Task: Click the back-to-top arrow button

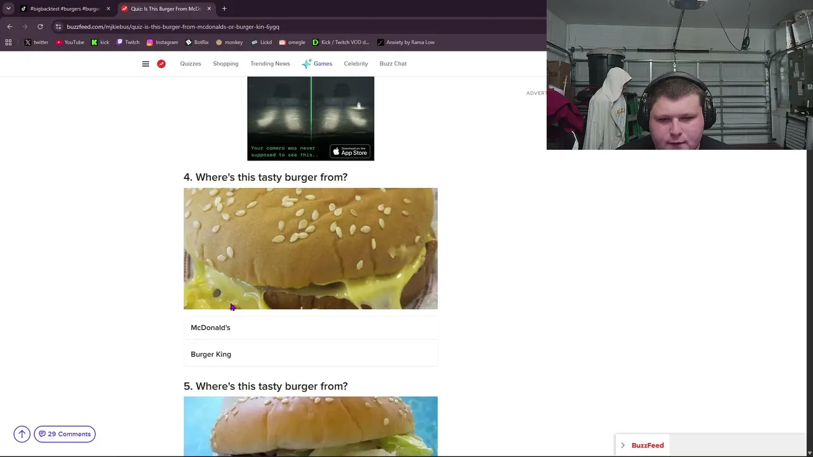Action: pyautogui.click(x=22, y=434)
